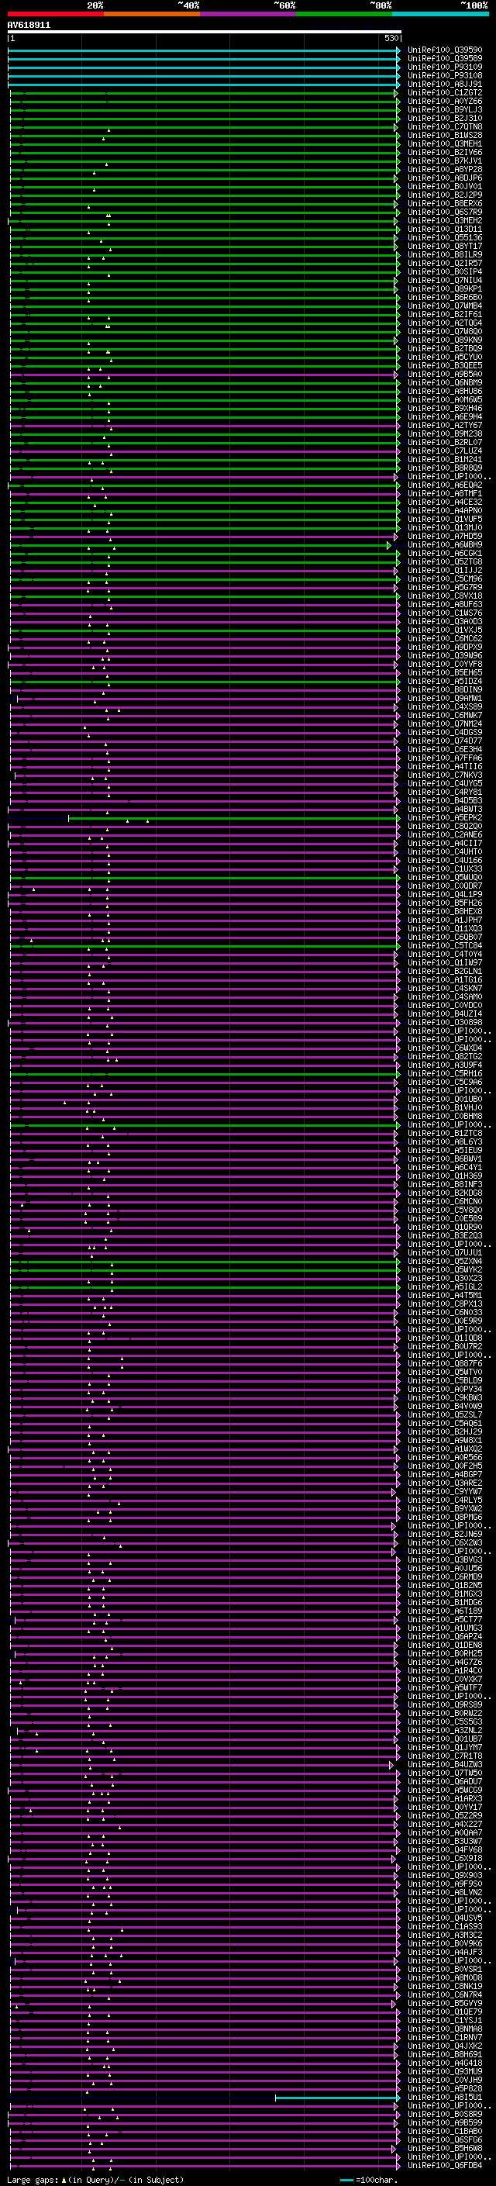Click the UniRef100_A0QAA7 label
This screenshot has width=496, height=2186.
[x=444, y=1833]
